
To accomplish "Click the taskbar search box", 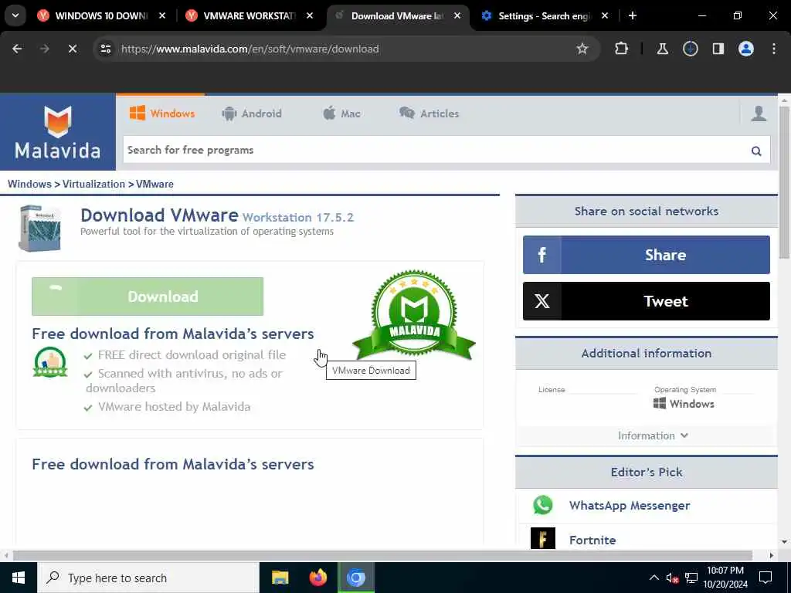I will [x=148, y=578].
